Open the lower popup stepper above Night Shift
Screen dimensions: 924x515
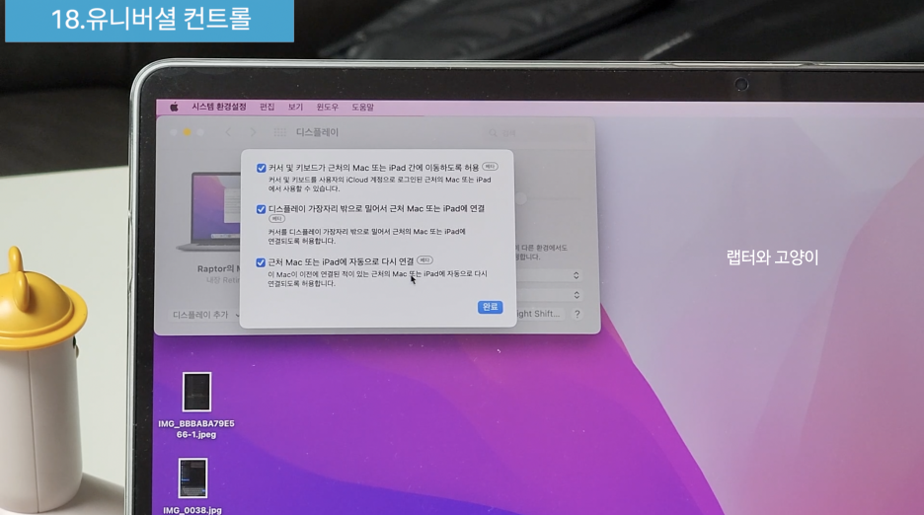coord(577,295)
